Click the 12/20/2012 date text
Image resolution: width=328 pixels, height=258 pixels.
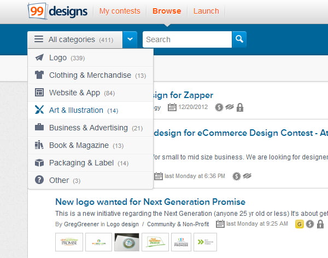coord(193,107)
